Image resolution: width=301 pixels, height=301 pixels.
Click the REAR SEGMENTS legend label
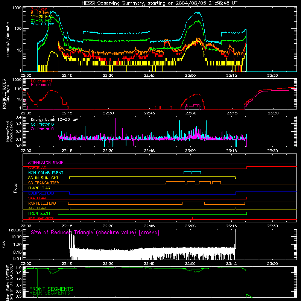pyautogui.click(x=50, y=293)
